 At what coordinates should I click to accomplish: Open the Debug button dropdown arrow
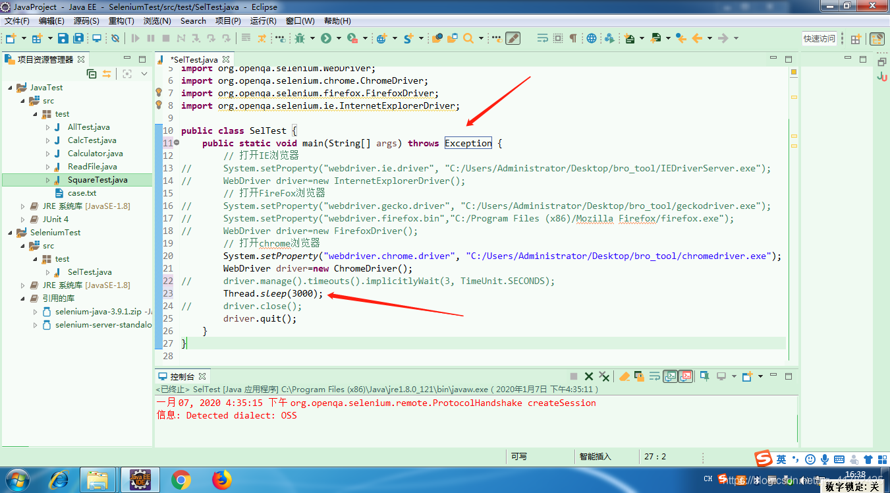click(x=312, y=38)
